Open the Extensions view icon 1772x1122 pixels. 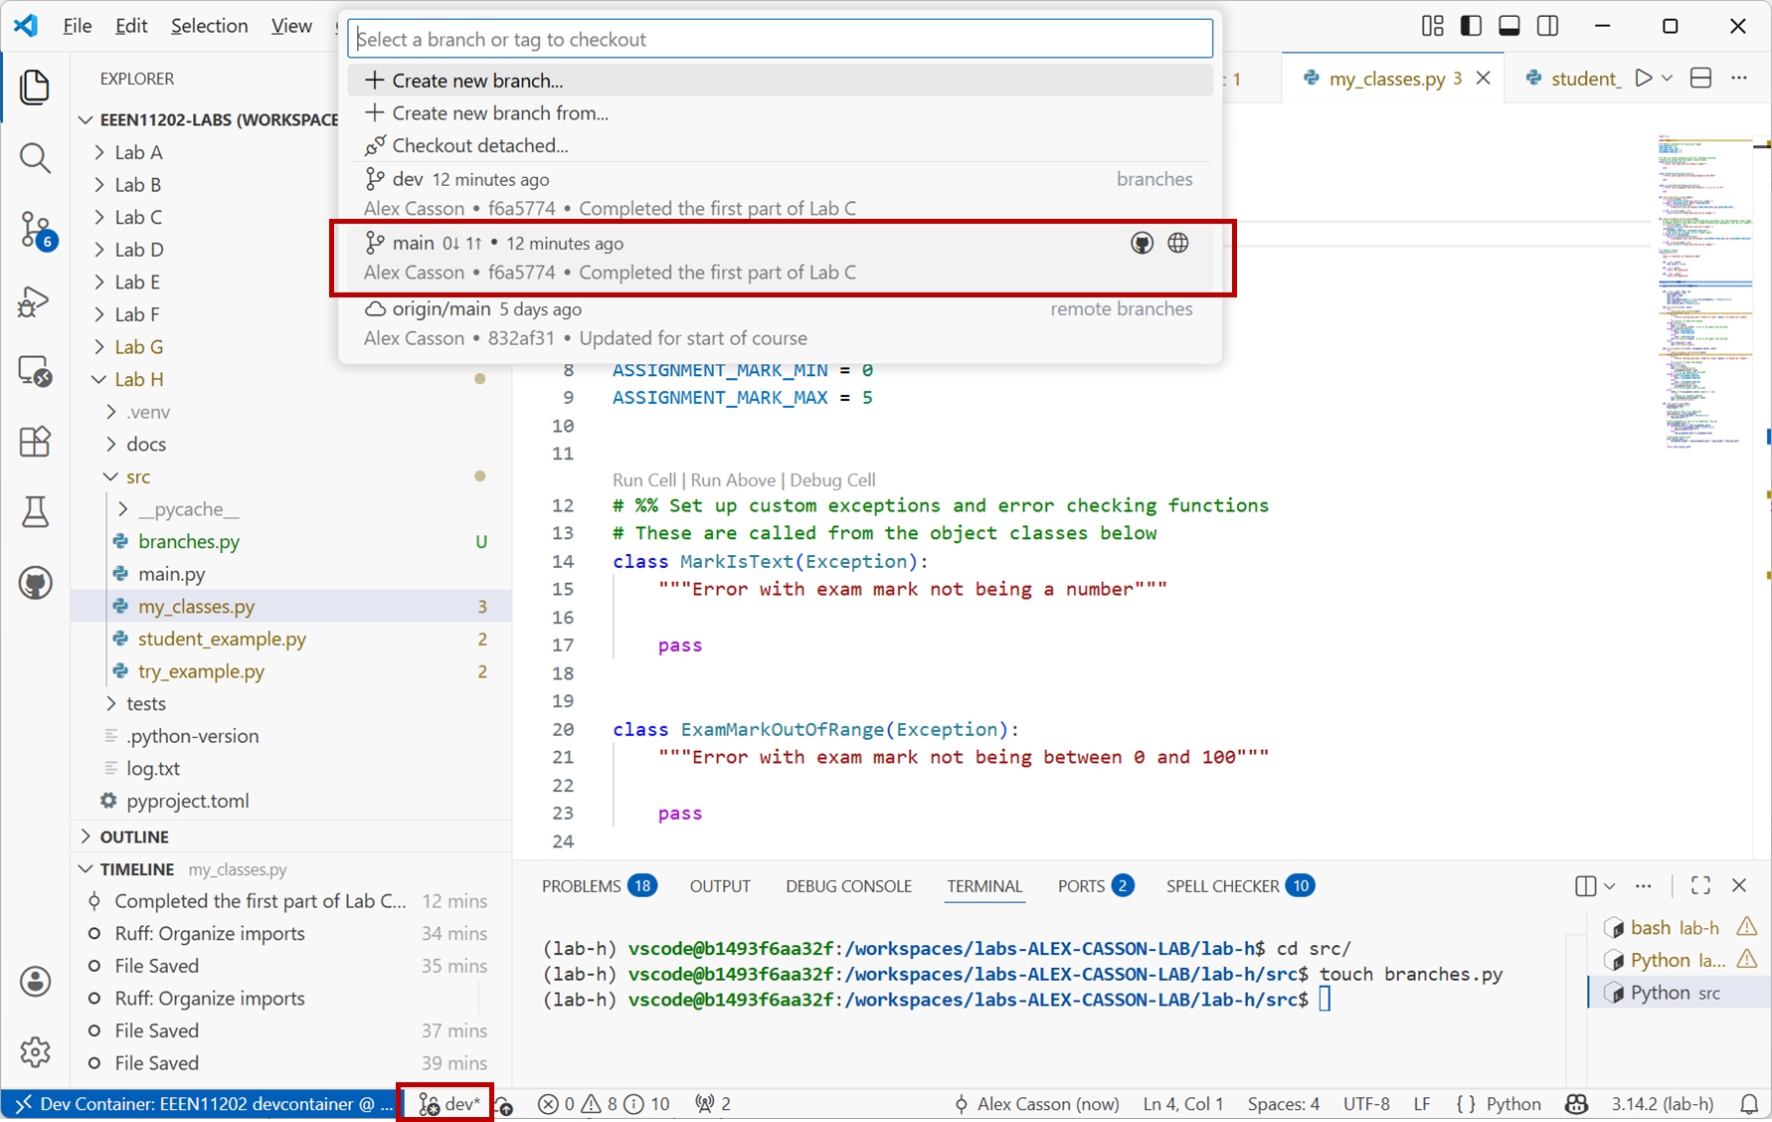click(36, 442)
